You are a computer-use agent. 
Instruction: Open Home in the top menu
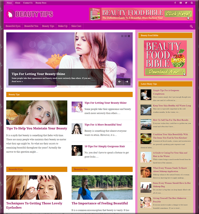(x=9, y=3)
